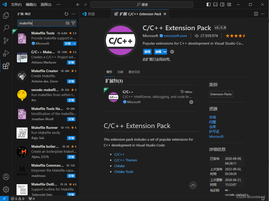Click the command center search box
Image resolution: width=269 pixels, height=201 pixels.
[x=142, y=4]
